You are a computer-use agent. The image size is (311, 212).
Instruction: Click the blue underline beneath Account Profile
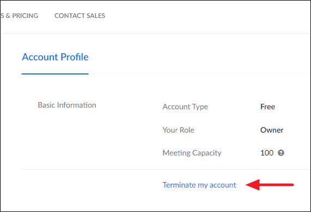[x=55, y=74]
